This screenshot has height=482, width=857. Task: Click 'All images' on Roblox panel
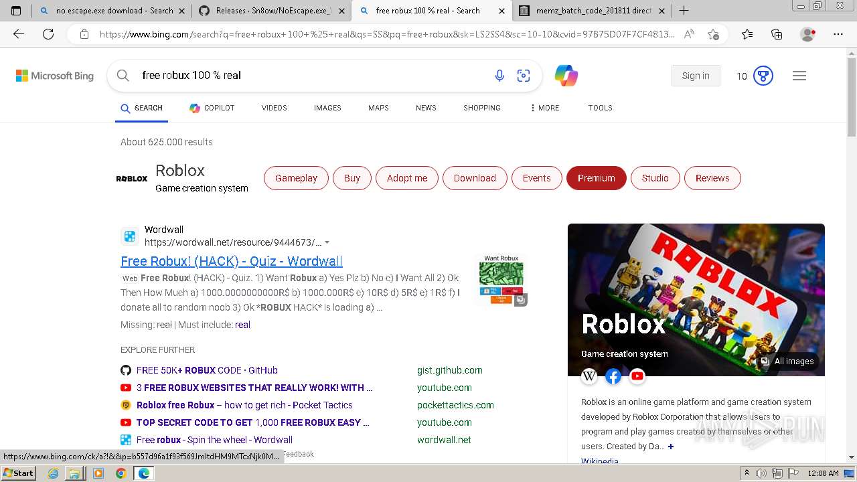tap(787, 361)
